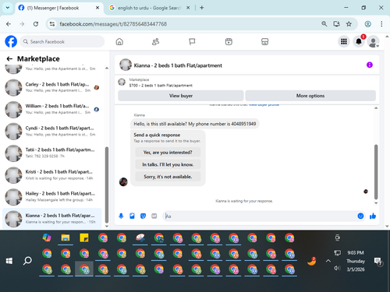Open the $700 listing details line
Screen dimensions: 390x292
(x=161, y=86)
